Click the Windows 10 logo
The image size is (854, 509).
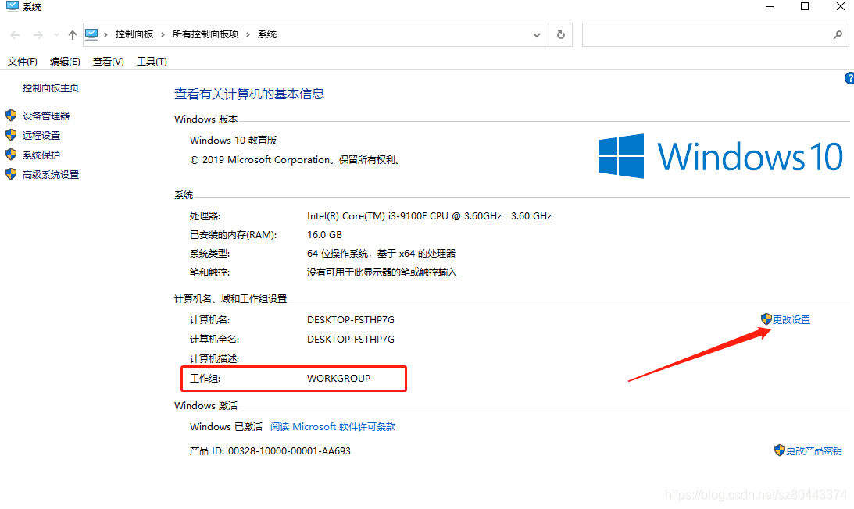720,156
